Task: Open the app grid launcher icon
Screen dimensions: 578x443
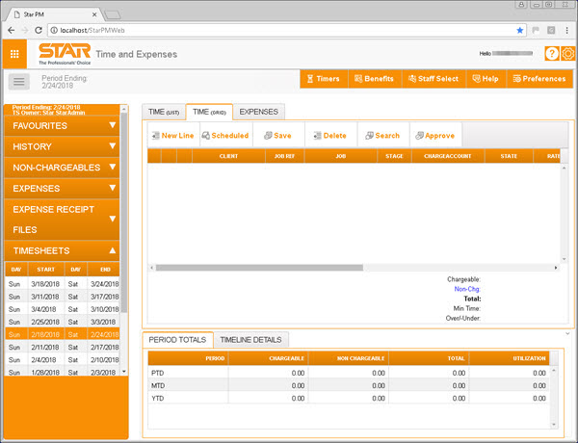Action: coord(14,54)
